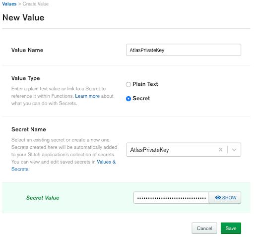The image size is (254, 237).
Task: Select the Plain Text radio button
Action: [x=128, y=84]
